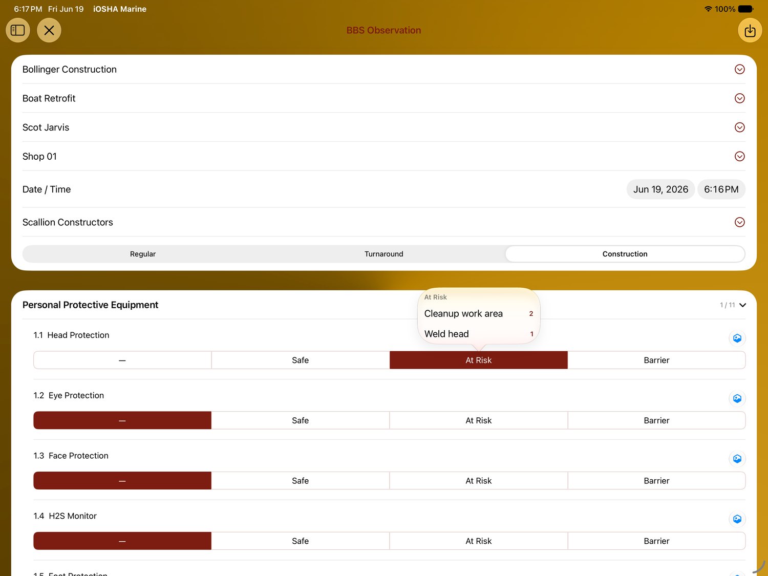Viewport: 768px width, 576px height.
Task: Select the Regular segment
Action: tap(143, 254)
